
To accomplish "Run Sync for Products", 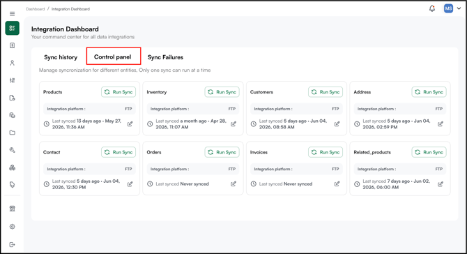I will click(118, 92).
